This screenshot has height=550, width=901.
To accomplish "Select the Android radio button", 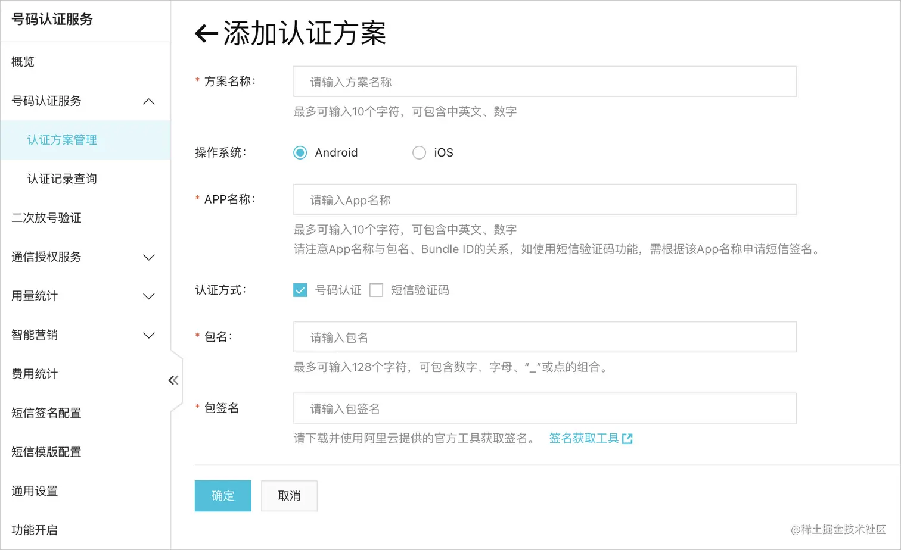I will coord(300,152).
